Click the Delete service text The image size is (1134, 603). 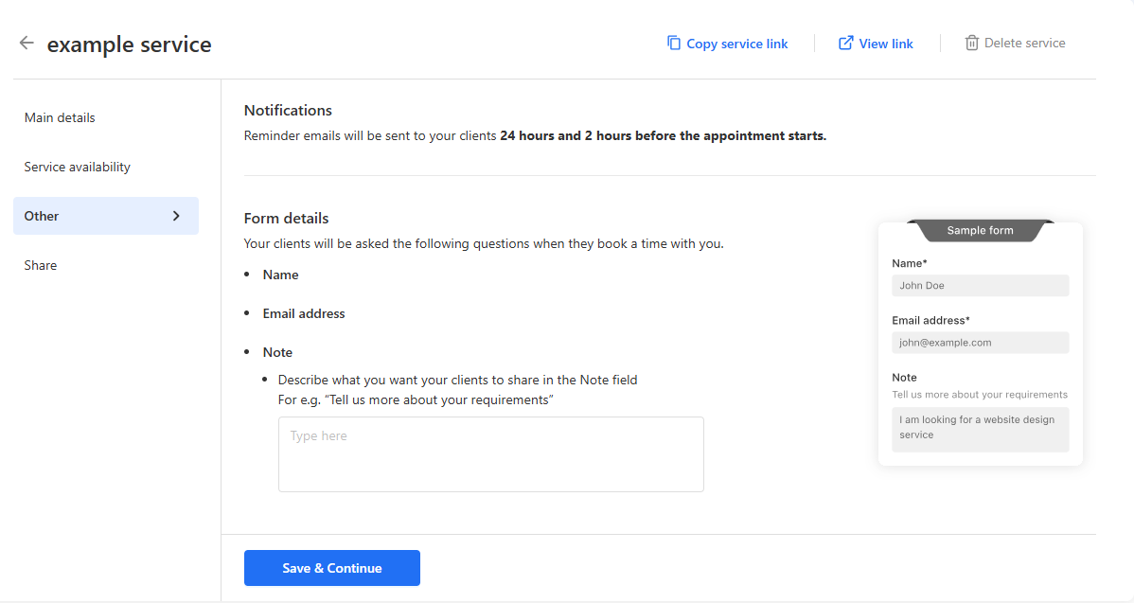(x=1025, y=43)
